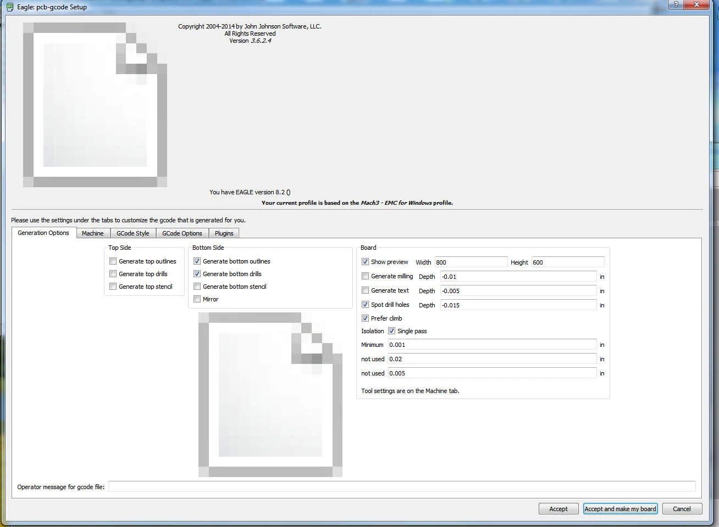Click the large placeholder logo image at top

pyautogui.click(x=95, y=105)
